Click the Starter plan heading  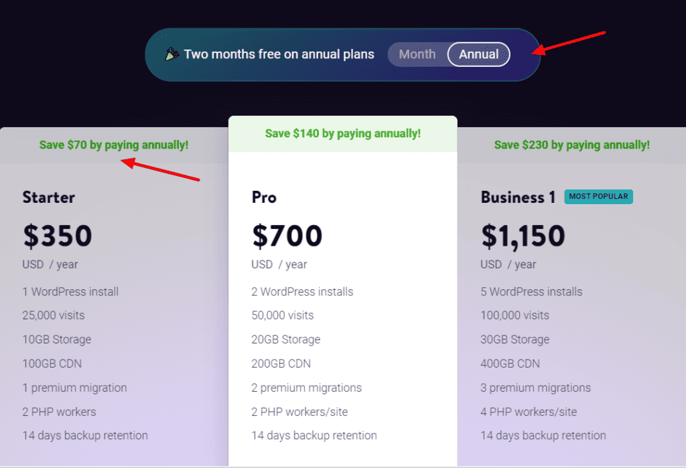click(x=48, y=197)
